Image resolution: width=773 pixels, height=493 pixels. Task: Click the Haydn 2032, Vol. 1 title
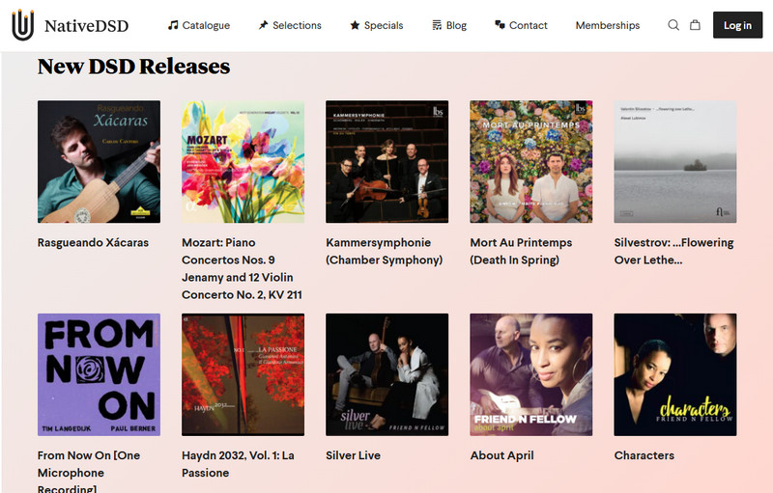click(x=238, y=464)
